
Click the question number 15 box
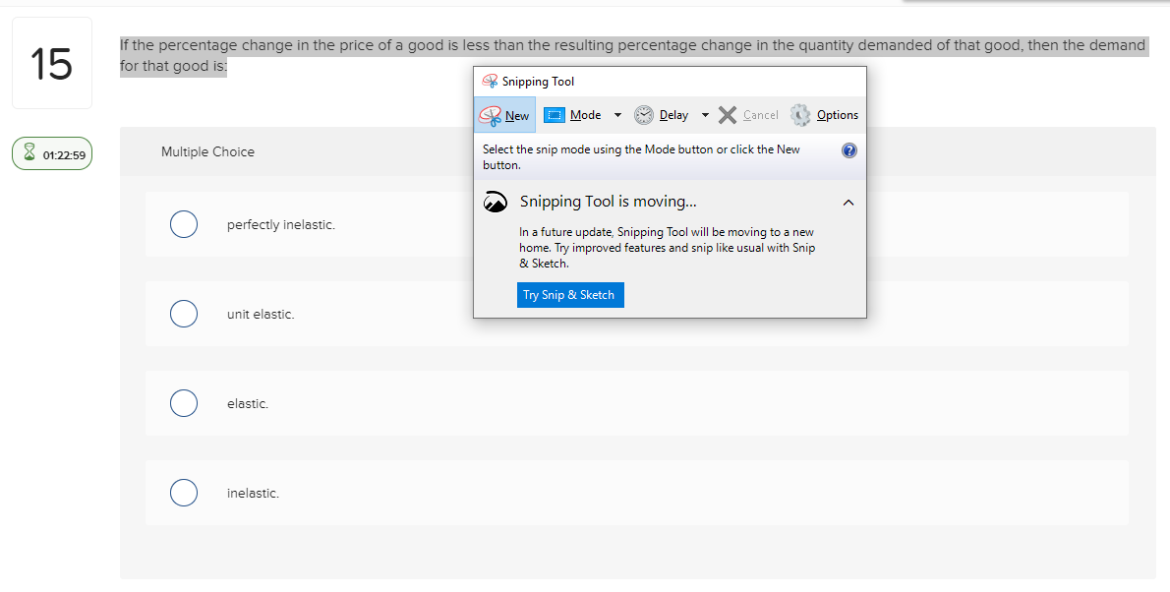click(x=52, y=64)
